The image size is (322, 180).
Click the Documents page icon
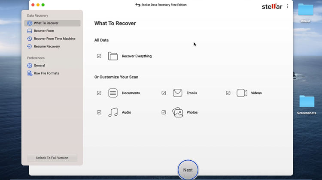(113, 93)
